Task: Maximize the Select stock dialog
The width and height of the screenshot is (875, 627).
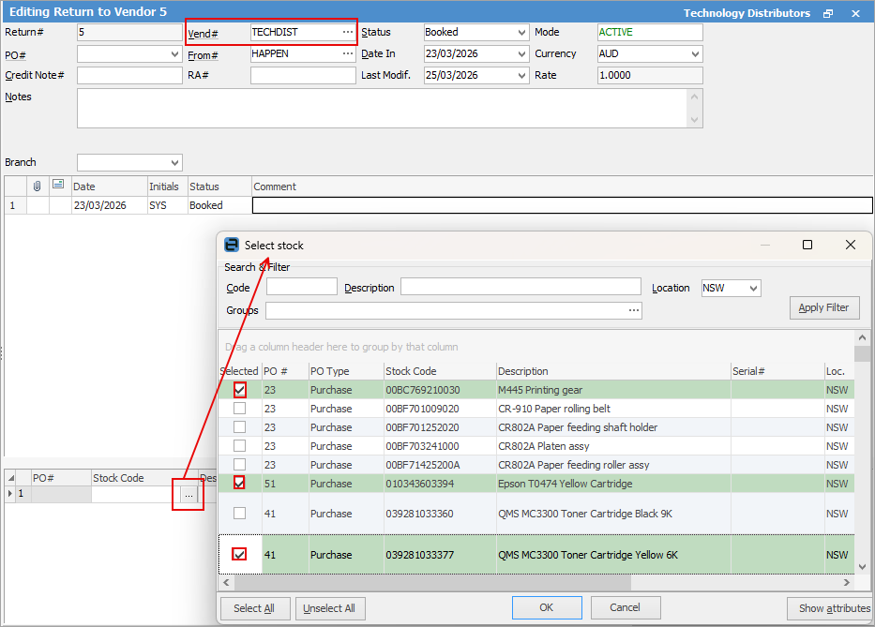Action: pyautogui.click(x=807, y=245)
